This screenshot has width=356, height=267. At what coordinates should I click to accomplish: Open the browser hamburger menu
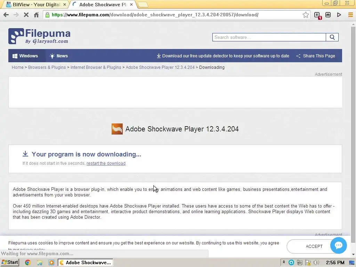point(350,15)
